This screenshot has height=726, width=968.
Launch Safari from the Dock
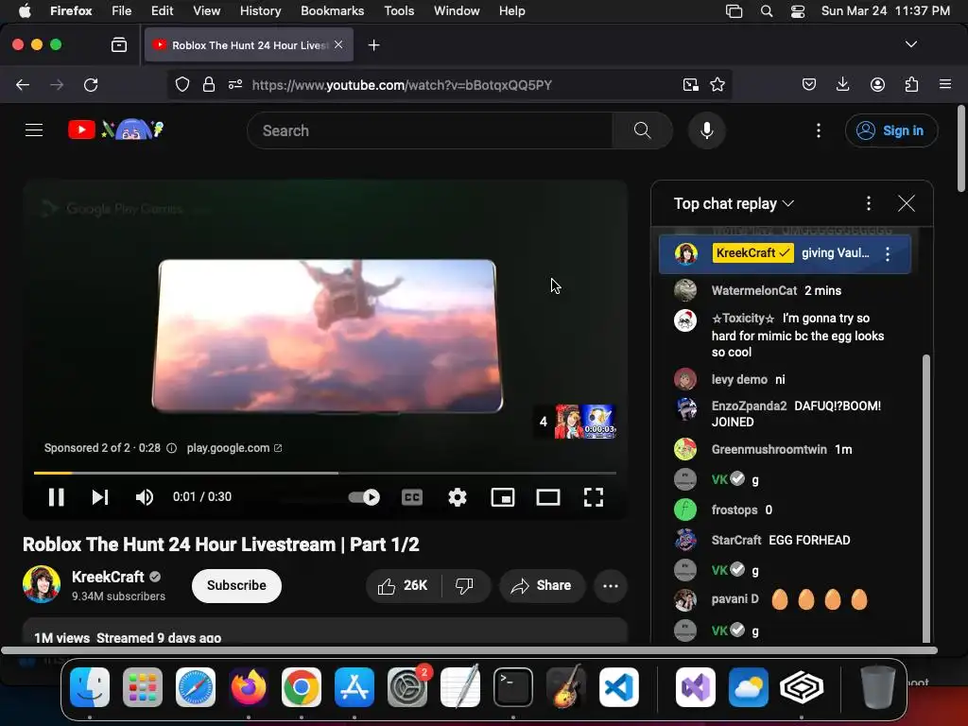coord(196,687)
